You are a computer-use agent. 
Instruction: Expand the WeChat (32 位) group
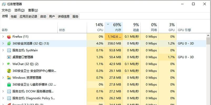[3, 64]
